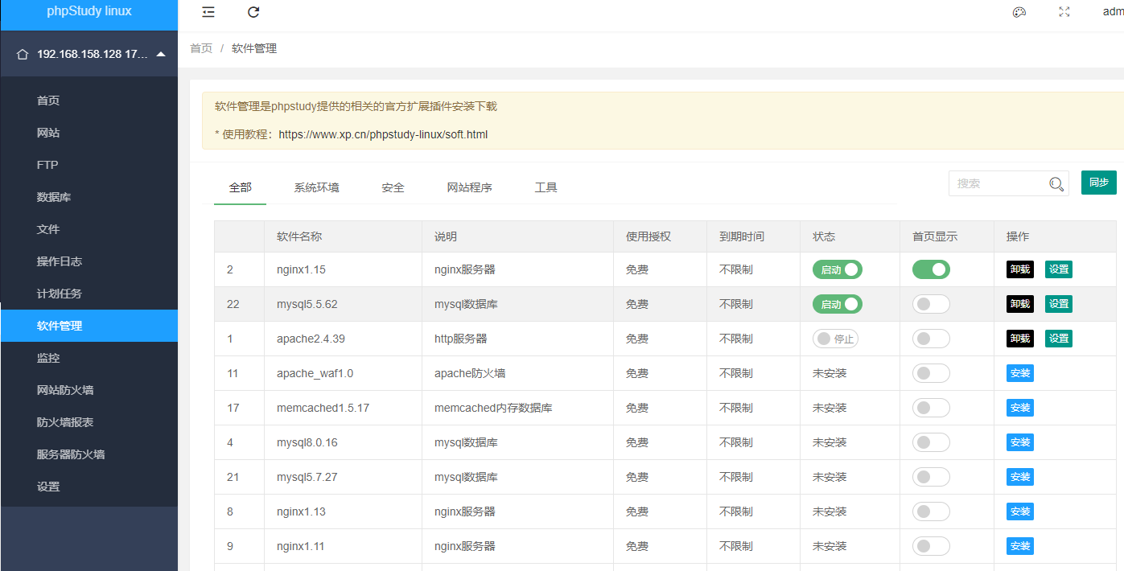Click the 搜索 search input field
Image resolution: width=1124 pixels, height=571 pixels.
998,184
